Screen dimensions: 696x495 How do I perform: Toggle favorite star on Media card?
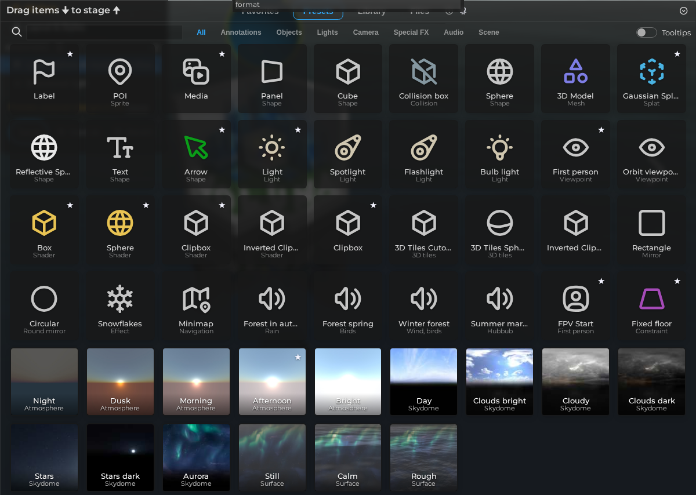pos(222,54)
